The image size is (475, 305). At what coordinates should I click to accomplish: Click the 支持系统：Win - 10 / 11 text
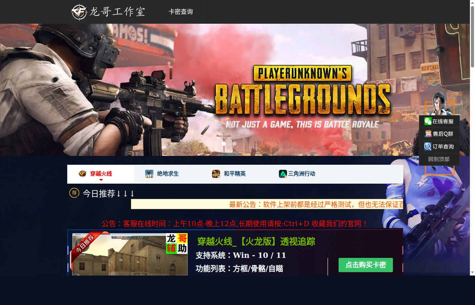(x=241, y=255)
